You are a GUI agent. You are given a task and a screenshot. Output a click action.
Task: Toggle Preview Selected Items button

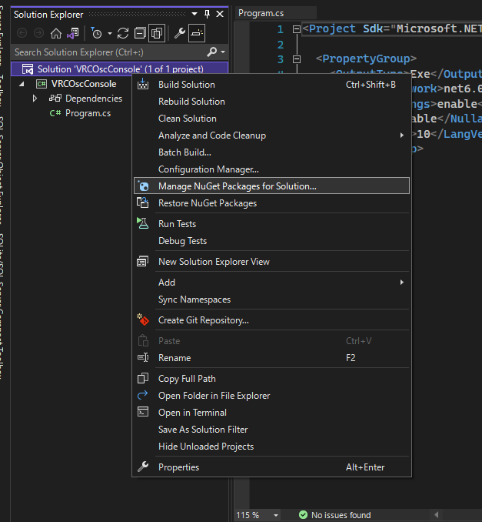coord(197,33)
